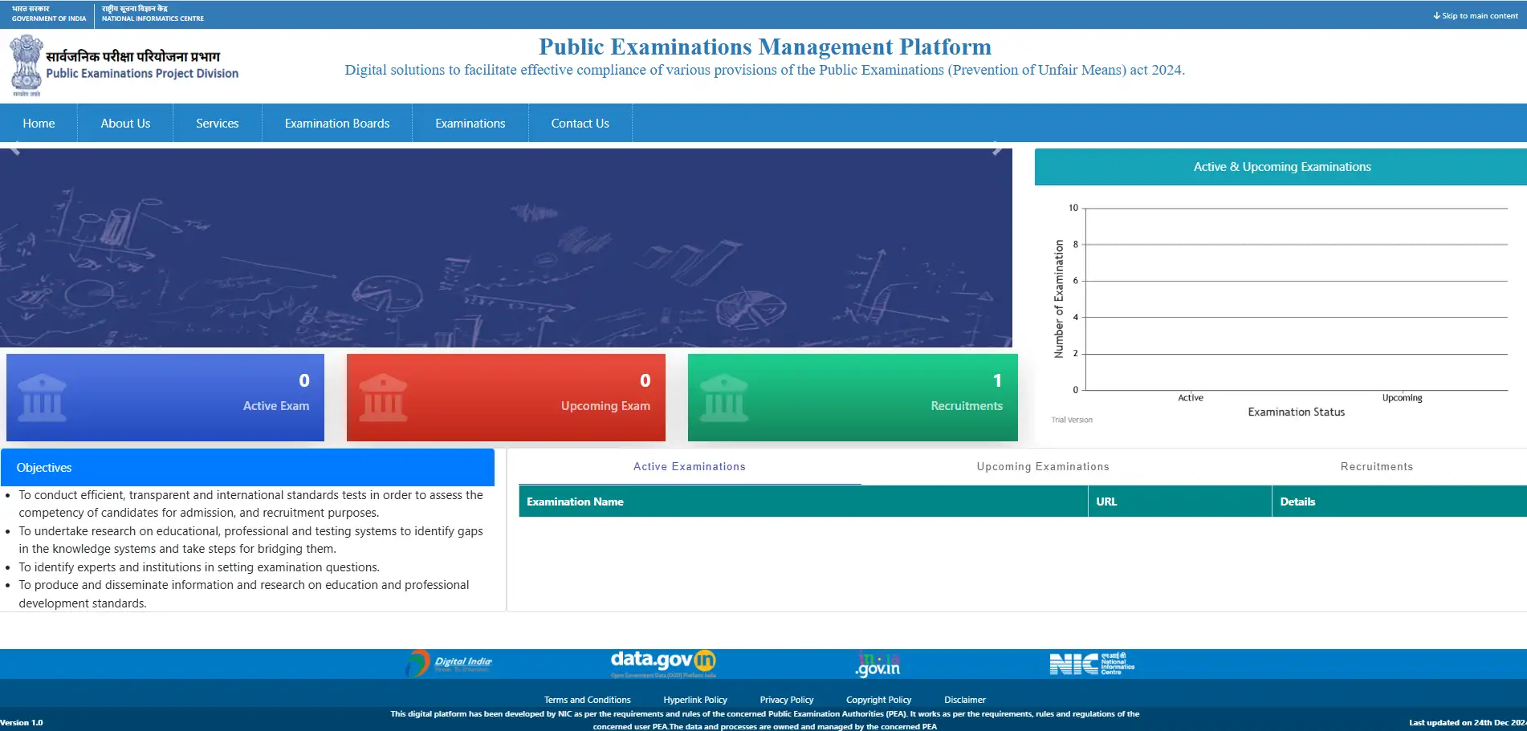The image size is (1527, 731).
Task: Click 'National Informatics Centre' header text
Action: click(x=153, y=18)
